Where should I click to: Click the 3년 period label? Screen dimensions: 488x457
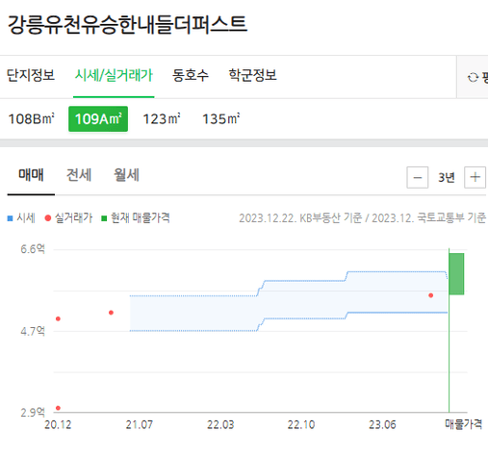447,177
